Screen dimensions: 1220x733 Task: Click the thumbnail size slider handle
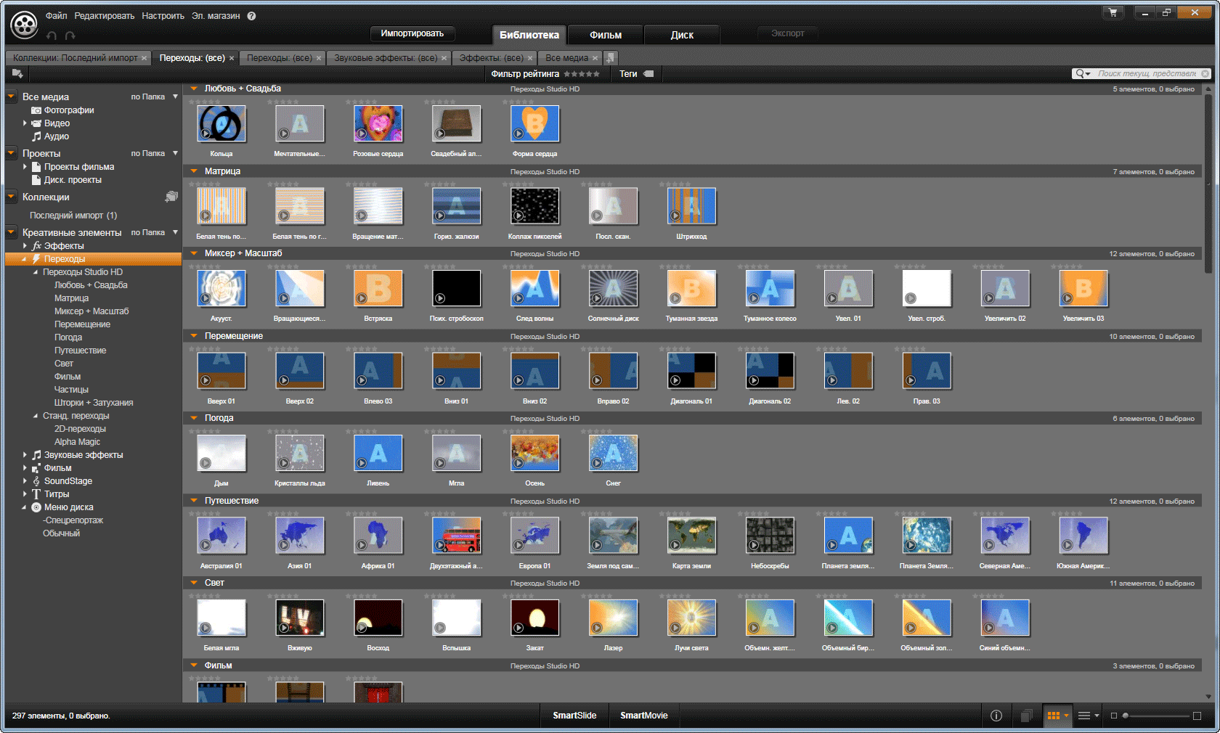click(1126, 716)
